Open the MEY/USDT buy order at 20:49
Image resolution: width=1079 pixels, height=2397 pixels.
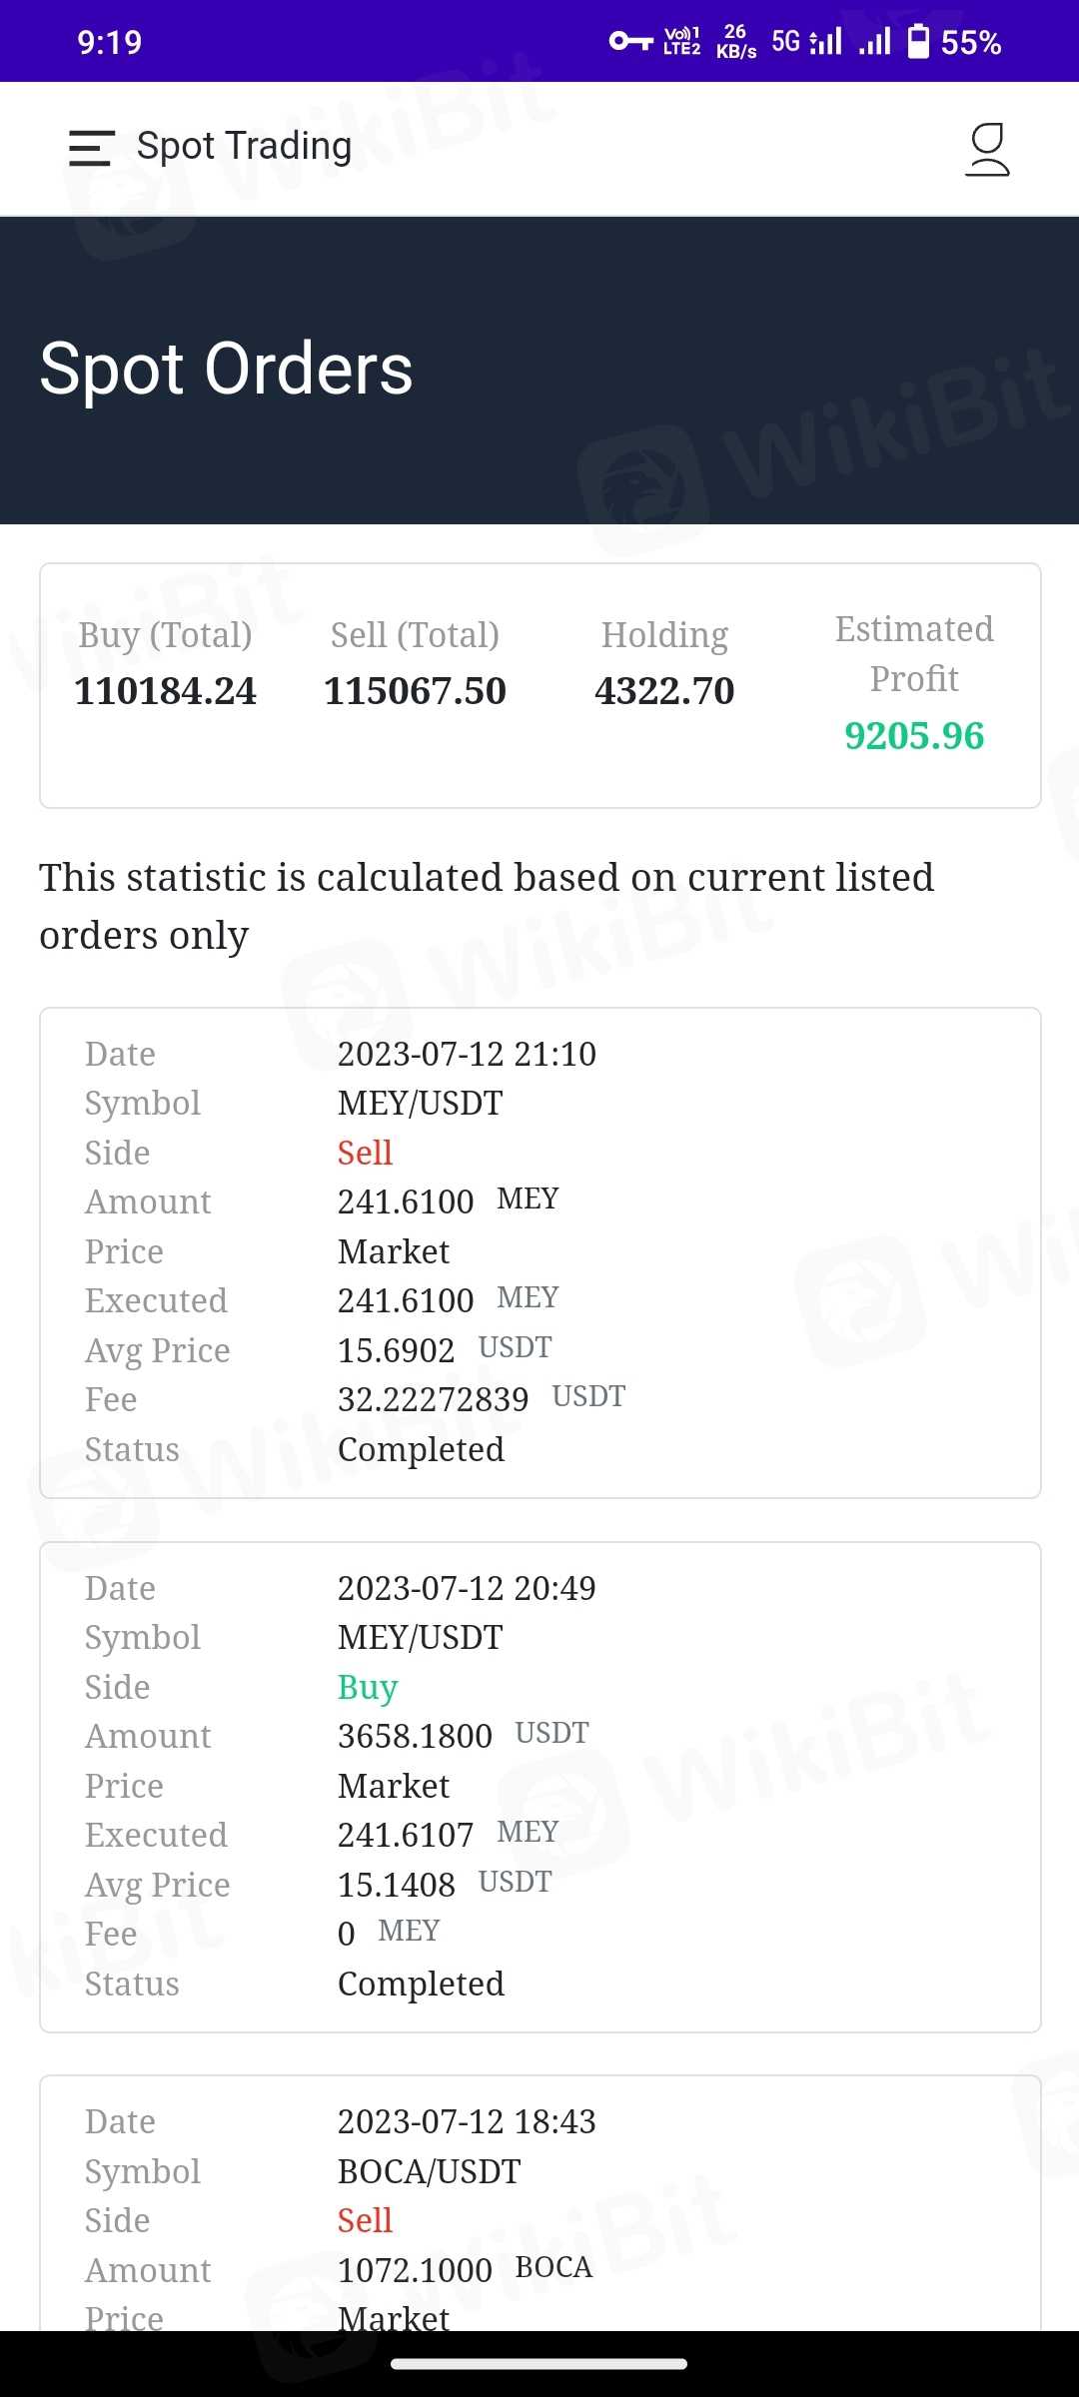pyautogui.click(x=539, y=1787)
